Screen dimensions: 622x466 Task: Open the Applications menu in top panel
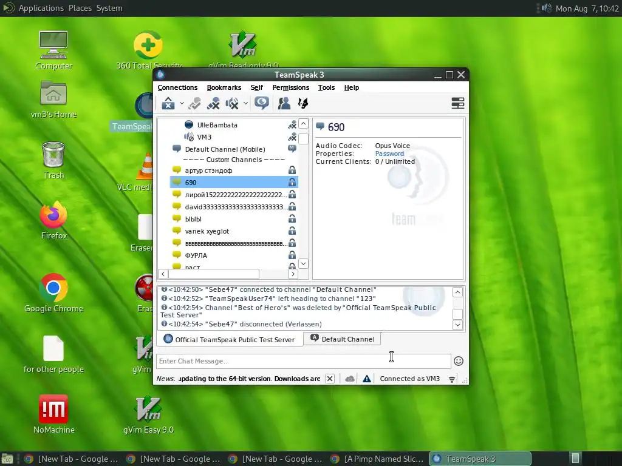41,8
